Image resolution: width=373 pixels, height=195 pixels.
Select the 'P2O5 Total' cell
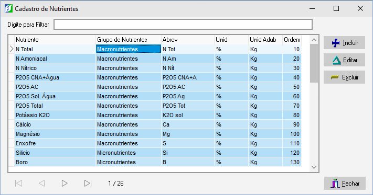[x=55, y=106]
